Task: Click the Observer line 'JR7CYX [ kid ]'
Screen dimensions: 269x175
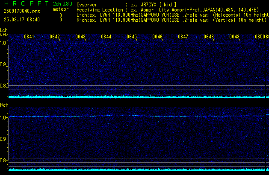Action: coord(127,5)
